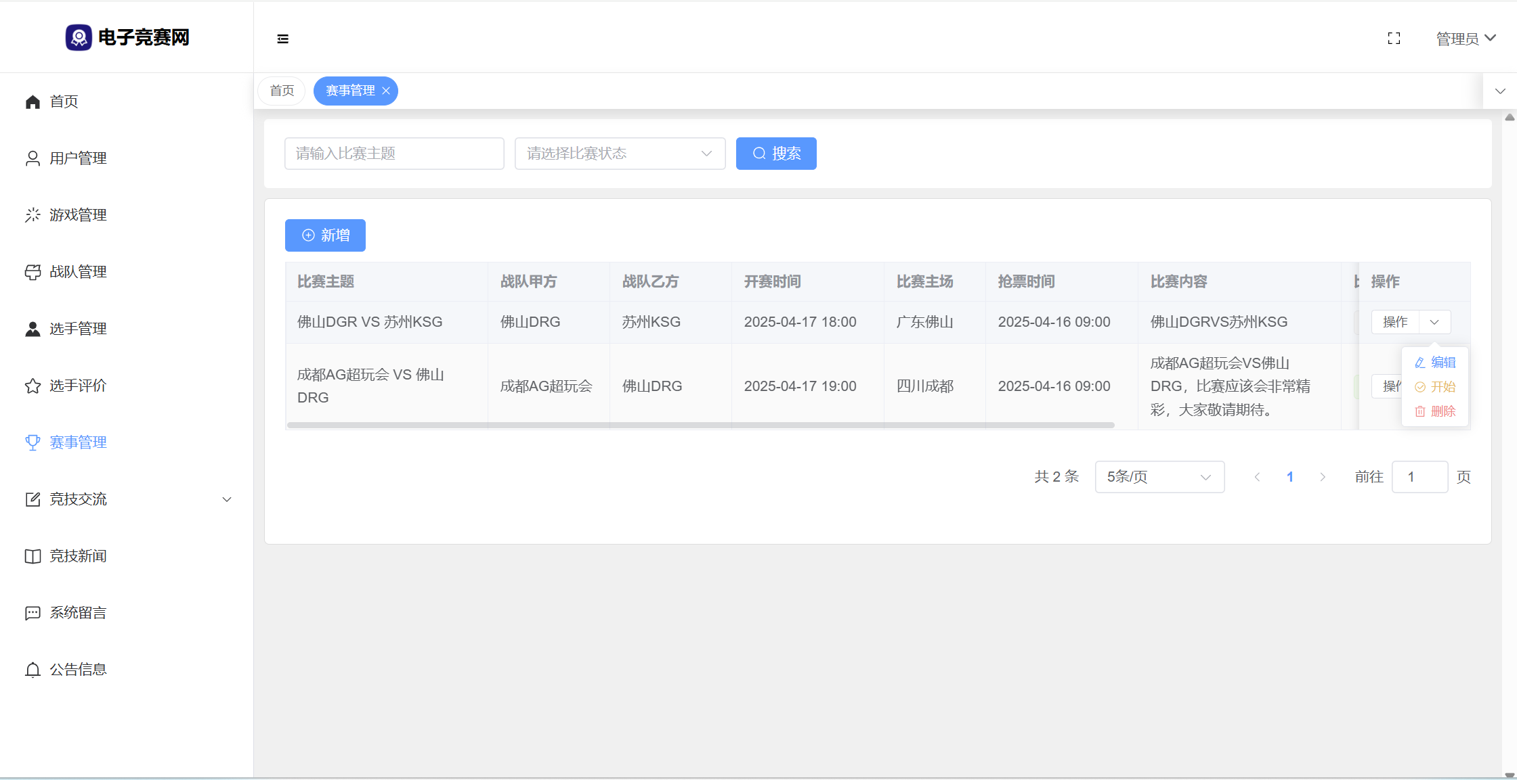This screenshot has width=1517, height=780.
Task: Toggle fullscreen mode icon
Action: click(1394, 39)
